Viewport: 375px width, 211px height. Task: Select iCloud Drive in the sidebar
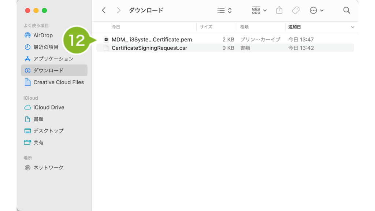49,107
